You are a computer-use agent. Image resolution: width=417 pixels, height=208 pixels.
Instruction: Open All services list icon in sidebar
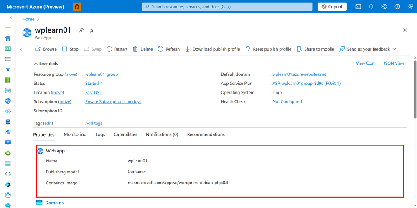point(8,59)
